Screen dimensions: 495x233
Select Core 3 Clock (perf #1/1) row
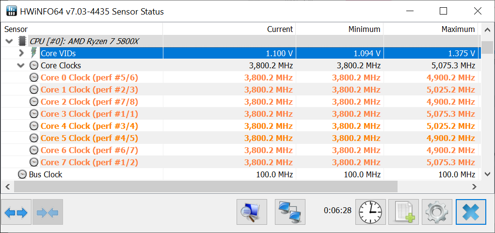click(241, 114)
